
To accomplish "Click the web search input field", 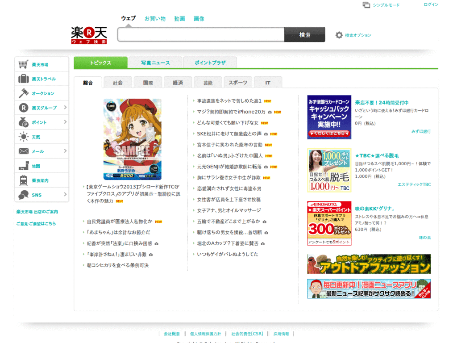I will coord(201,35).
